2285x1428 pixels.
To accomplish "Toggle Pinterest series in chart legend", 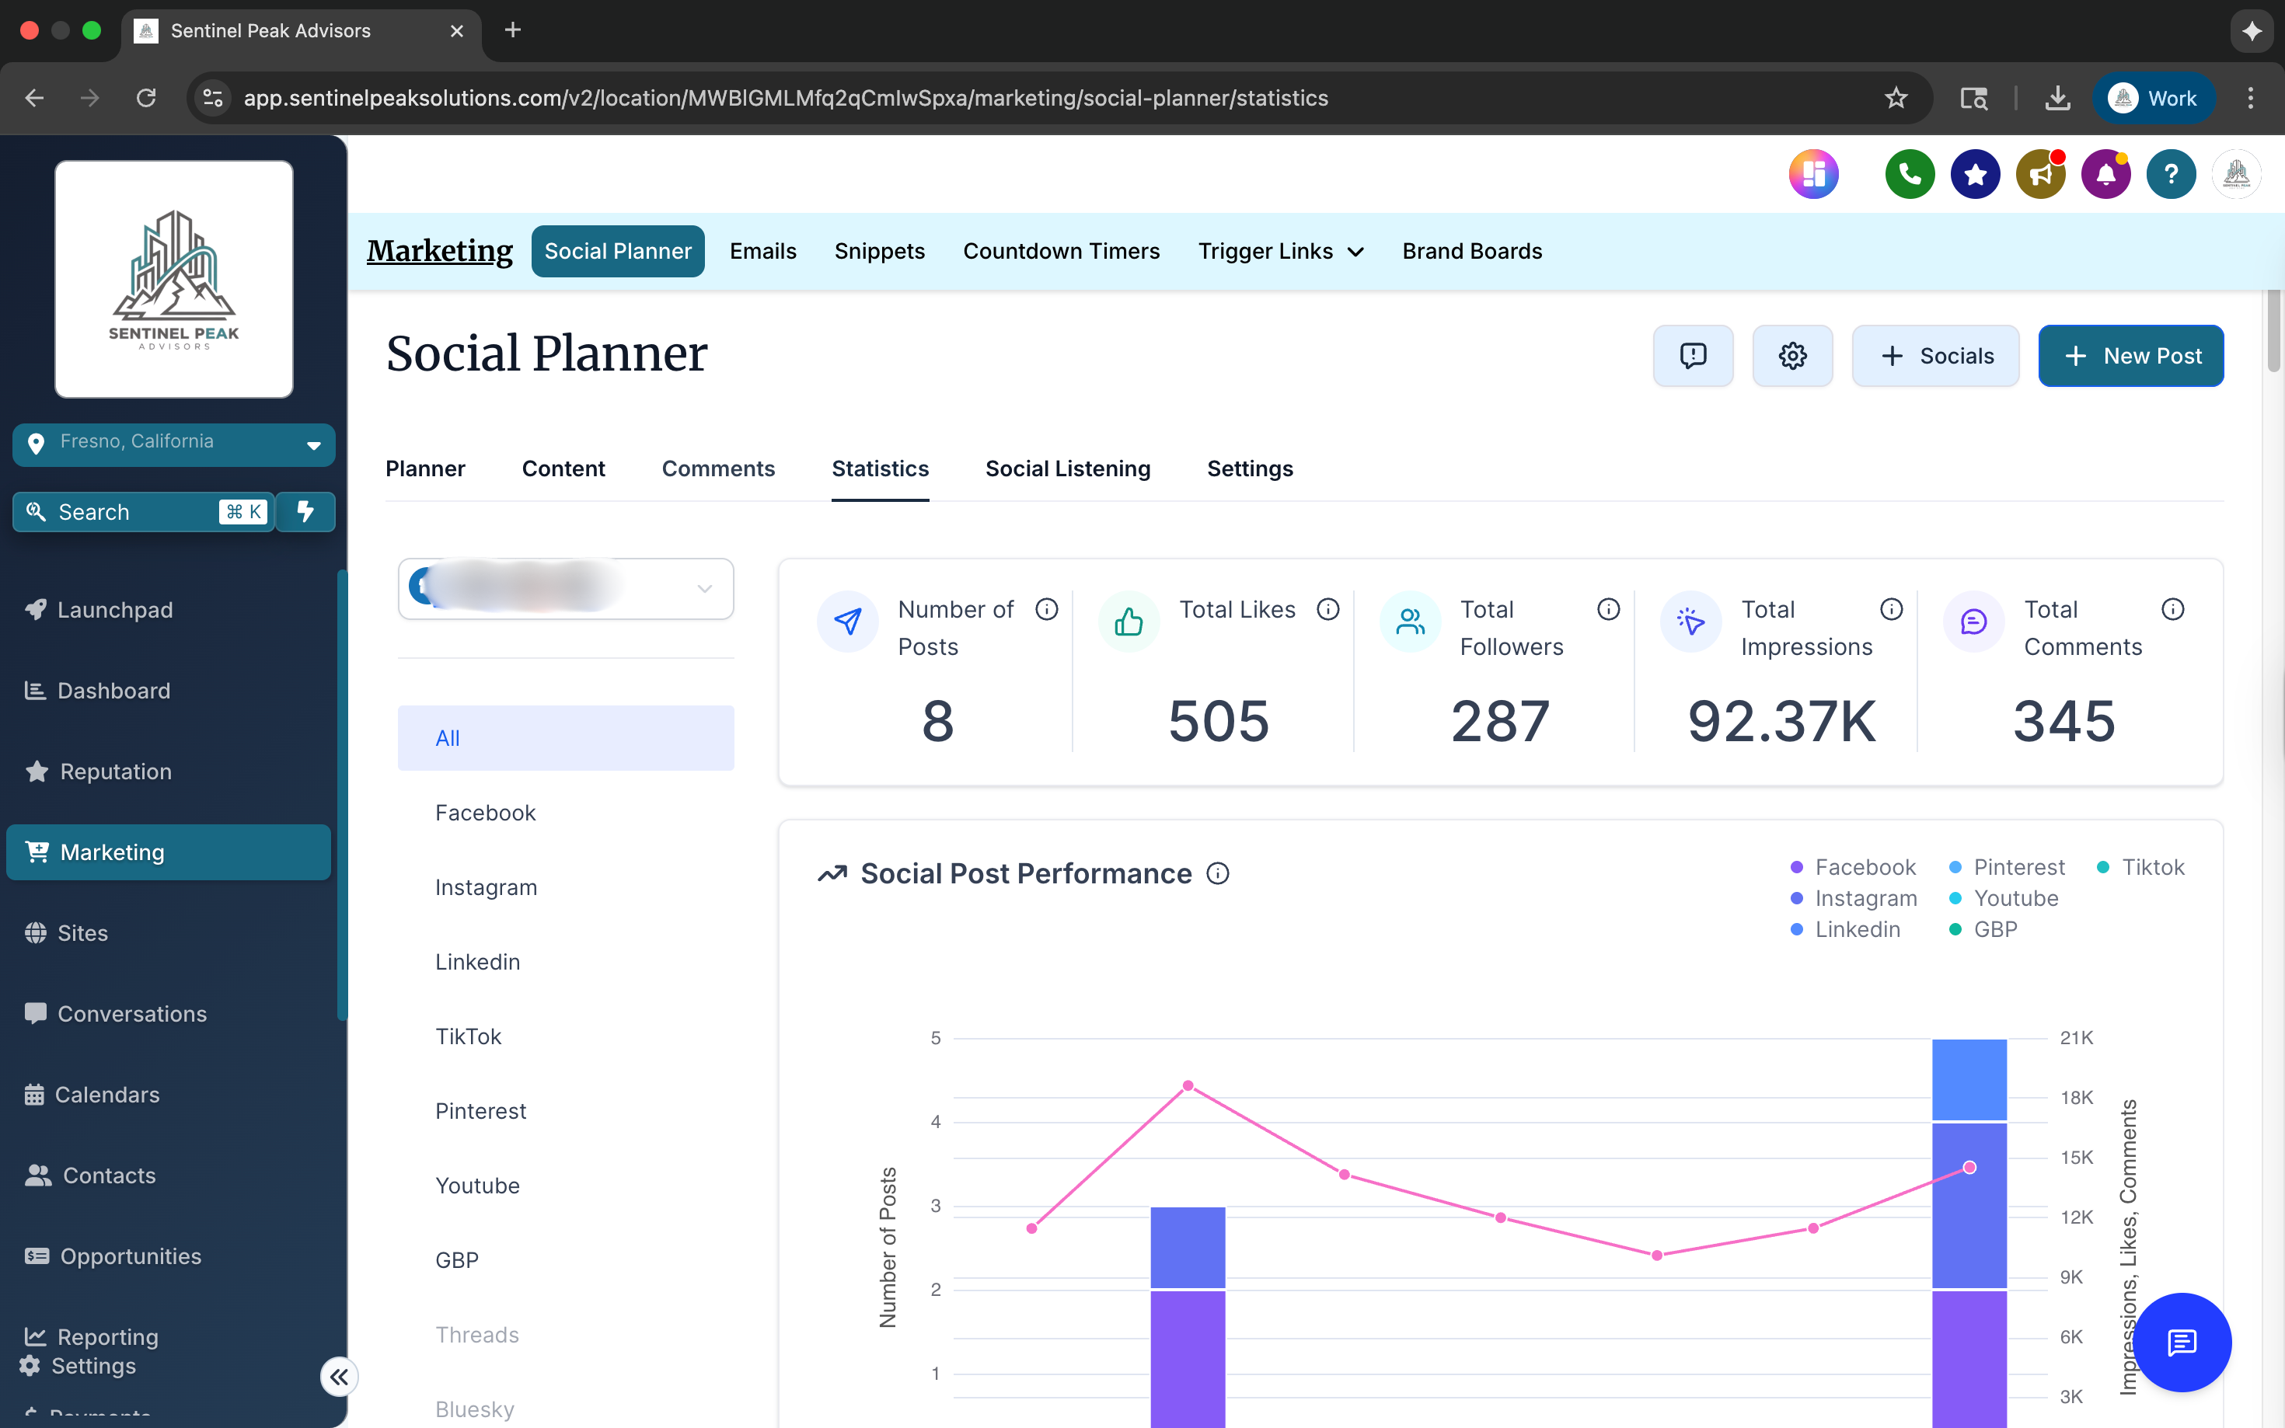I will coord(2006,867).
